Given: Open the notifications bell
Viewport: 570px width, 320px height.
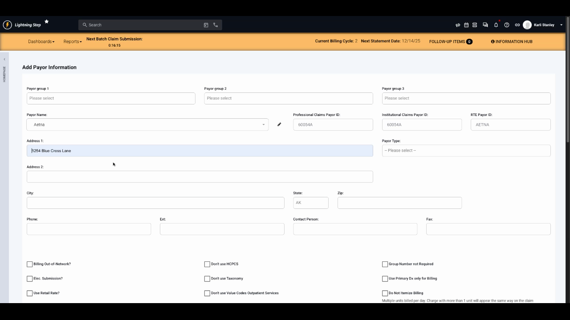Looking at the screenshot, I should (496, 25).
